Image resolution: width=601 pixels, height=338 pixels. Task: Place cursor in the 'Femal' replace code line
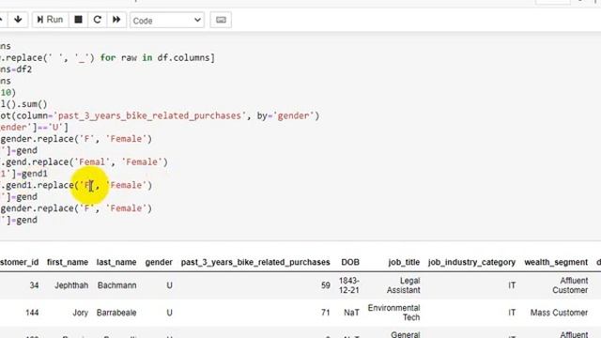pos(84,162)
